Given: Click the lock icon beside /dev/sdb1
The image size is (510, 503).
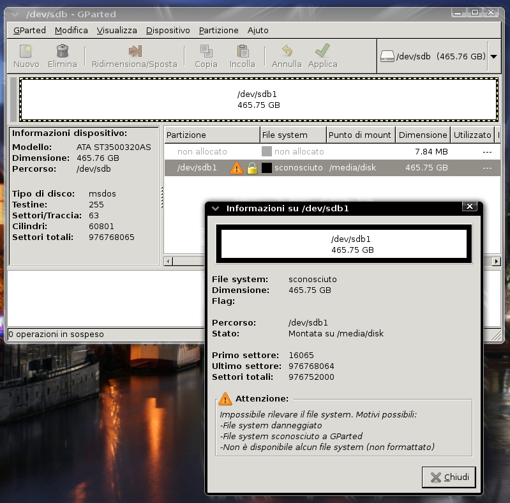Looking at the screenshot, I should [252, 168].
